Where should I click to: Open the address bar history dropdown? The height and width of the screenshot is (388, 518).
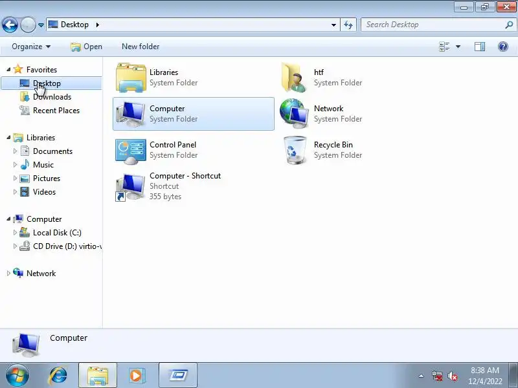pyautogui.click(x=333, y=25)
